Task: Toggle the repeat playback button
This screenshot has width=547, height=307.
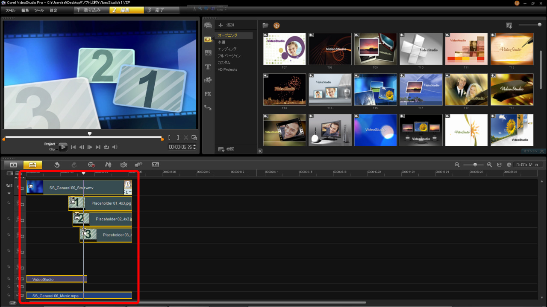Action: tap(106, 147)
